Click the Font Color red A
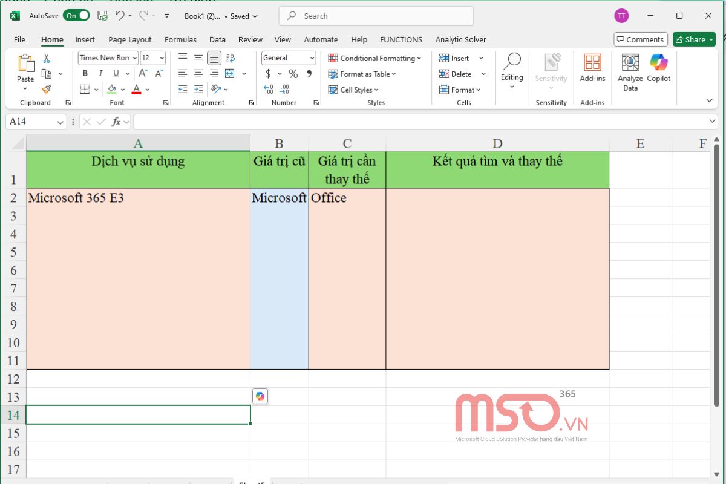Viewport: 726px width, 484px height. pos(137,90)
